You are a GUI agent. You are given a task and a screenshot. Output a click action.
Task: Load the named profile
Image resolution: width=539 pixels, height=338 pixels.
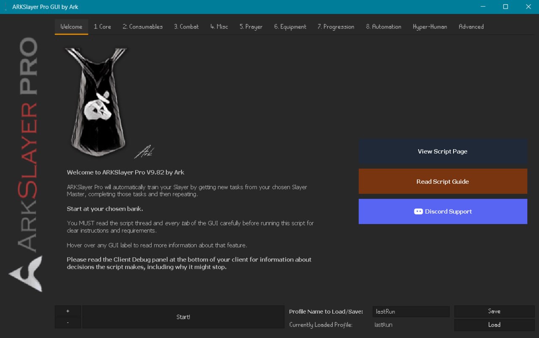494,325
